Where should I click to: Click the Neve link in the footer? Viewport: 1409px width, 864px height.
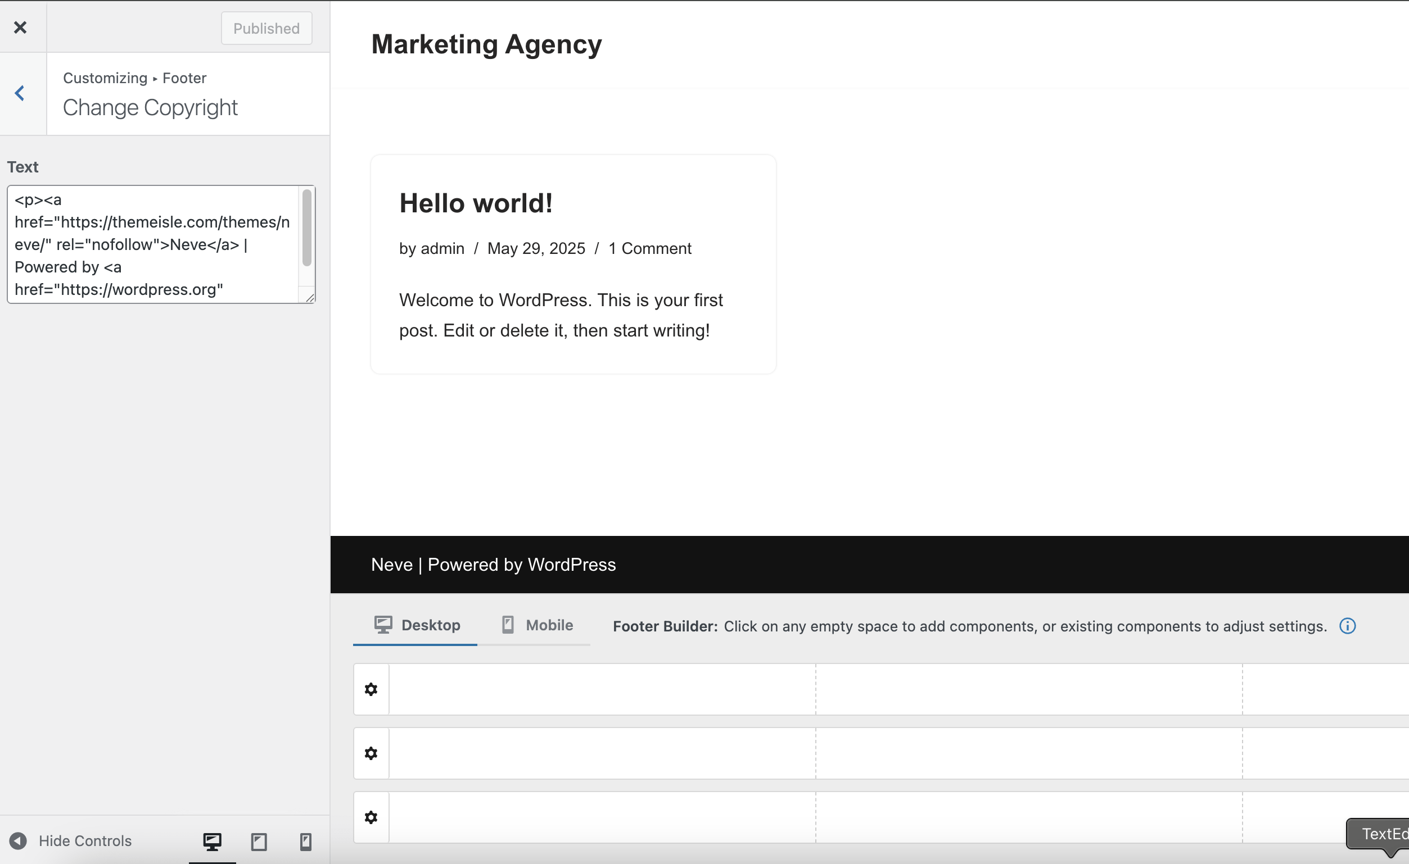click(392, 565)
